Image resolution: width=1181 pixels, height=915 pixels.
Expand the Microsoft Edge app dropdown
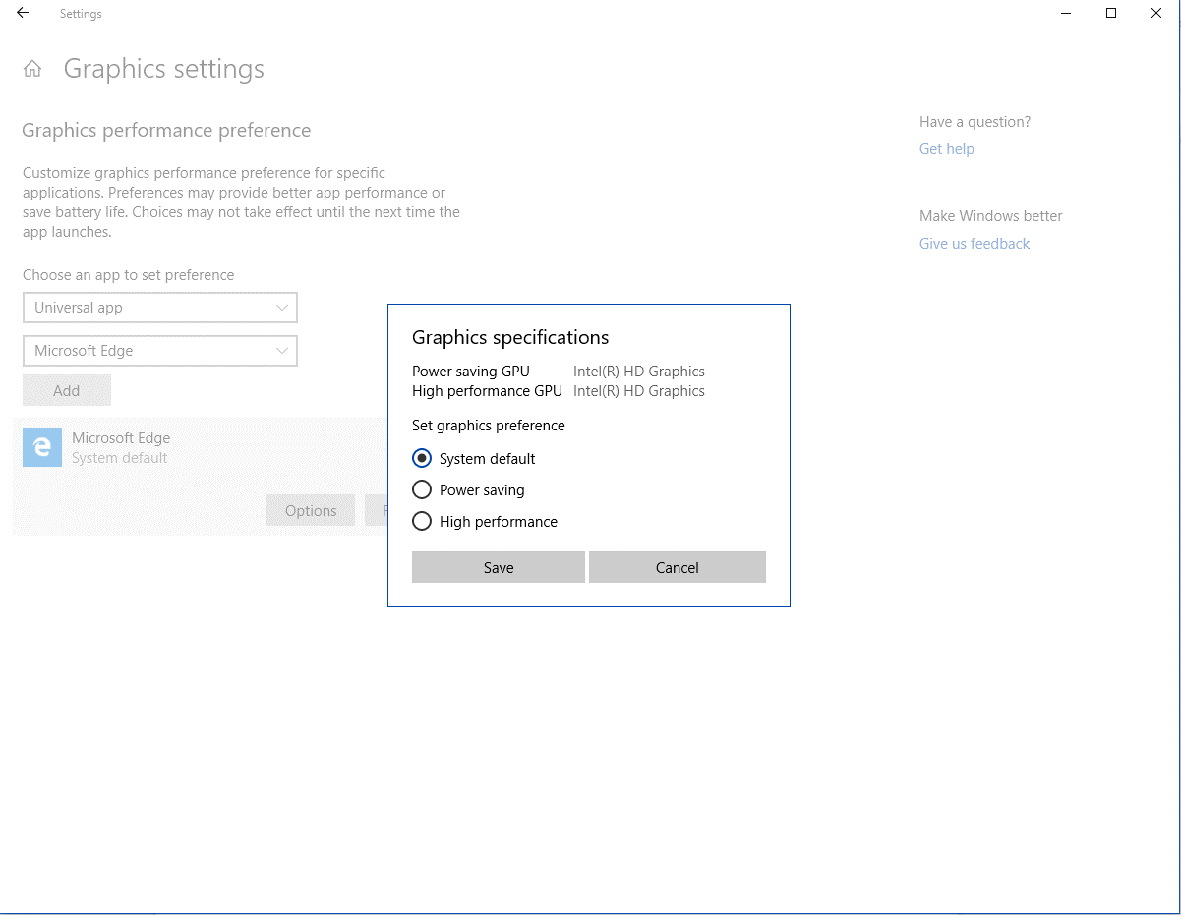(160, 351)
